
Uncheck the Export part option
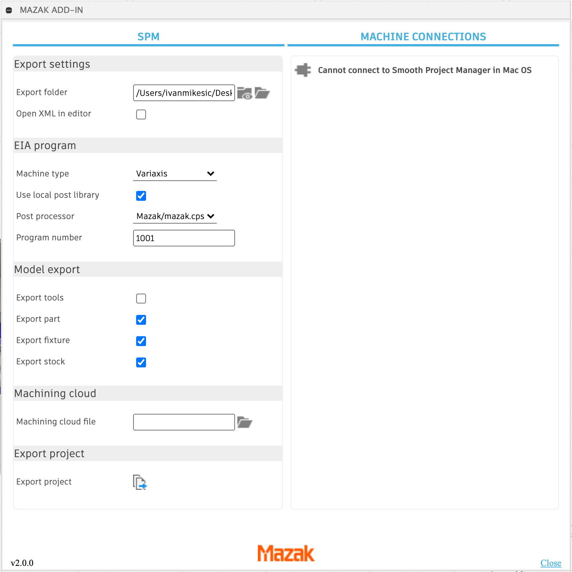click(x=141, y=320)
